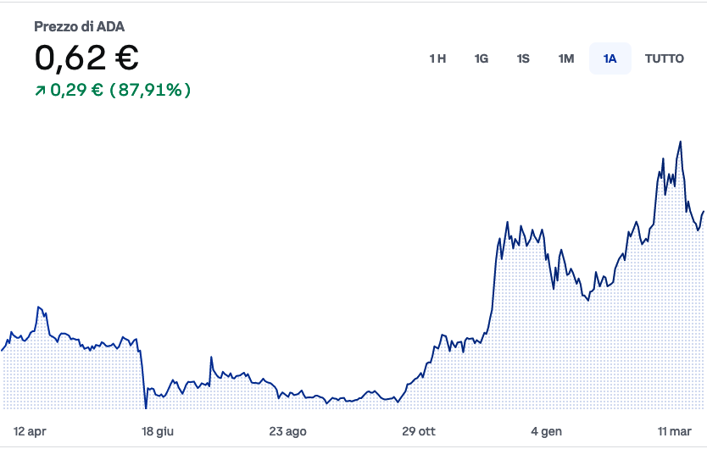Switch chart to 1G range
The height and width of the screenshot is (449, 707).
482,58
